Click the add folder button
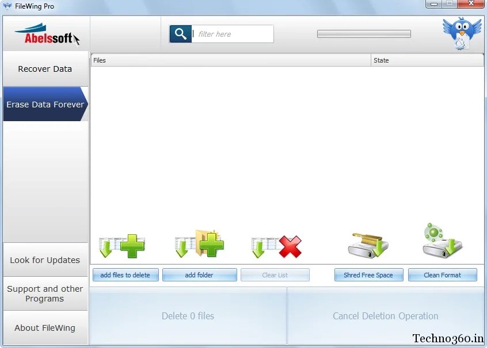 point(199,275)
